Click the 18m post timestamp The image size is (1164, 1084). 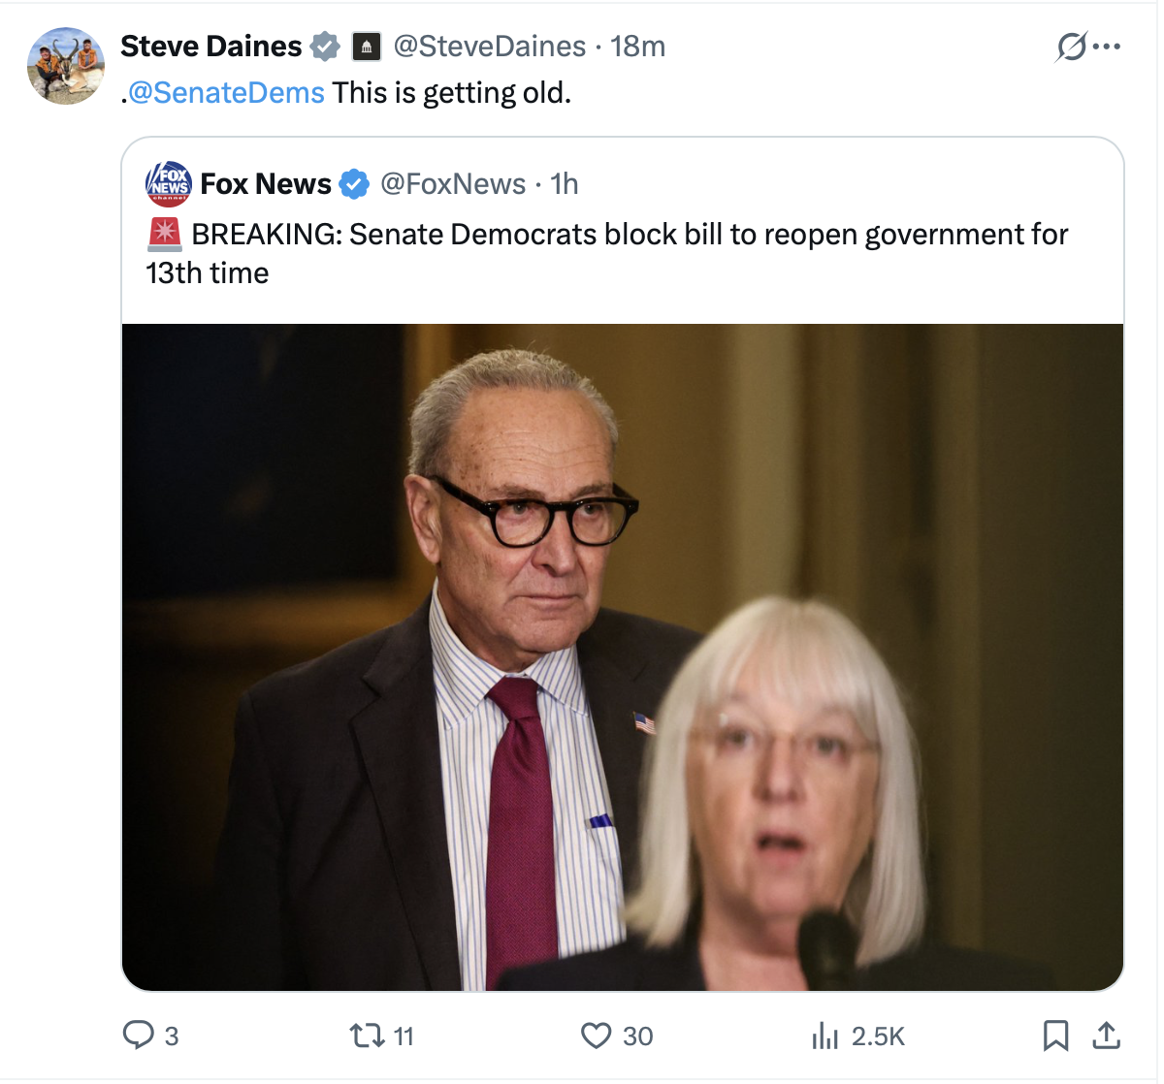(637, 47)
